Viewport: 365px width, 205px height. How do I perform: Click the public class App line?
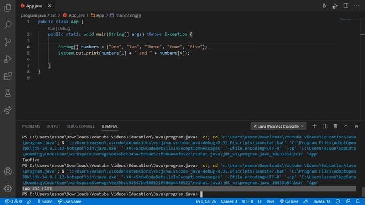(x=60, y=22)
